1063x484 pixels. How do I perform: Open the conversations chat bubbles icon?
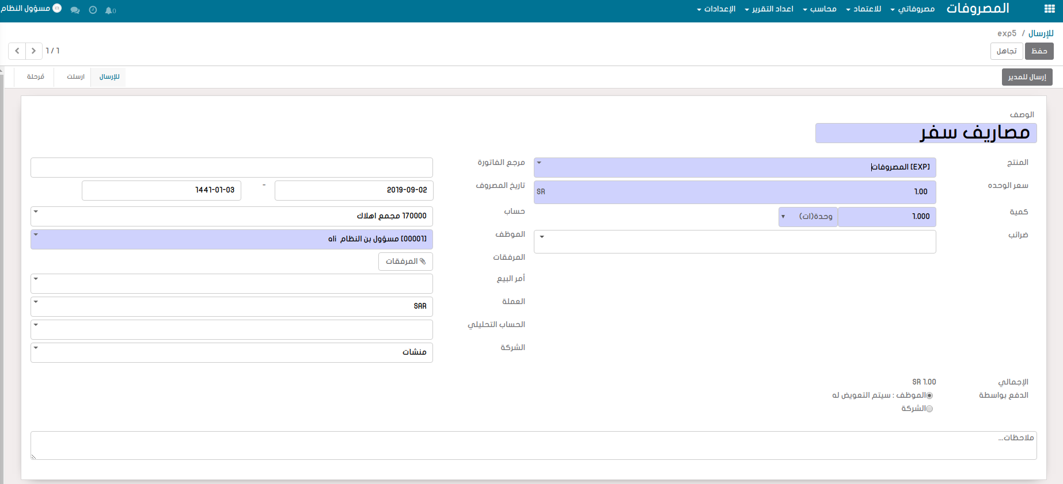75,10
